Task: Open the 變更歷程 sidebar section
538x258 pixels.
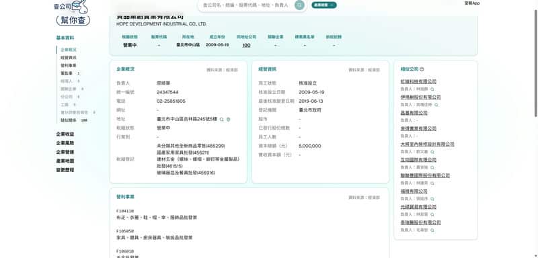Action: [x=65, y=169]
